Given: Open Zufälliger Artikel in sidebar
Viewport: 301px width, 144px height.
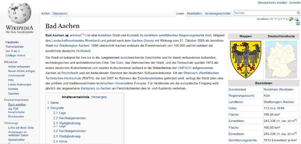Looking at the screenshot, I should pyautogui.click(x=16, y=55).
